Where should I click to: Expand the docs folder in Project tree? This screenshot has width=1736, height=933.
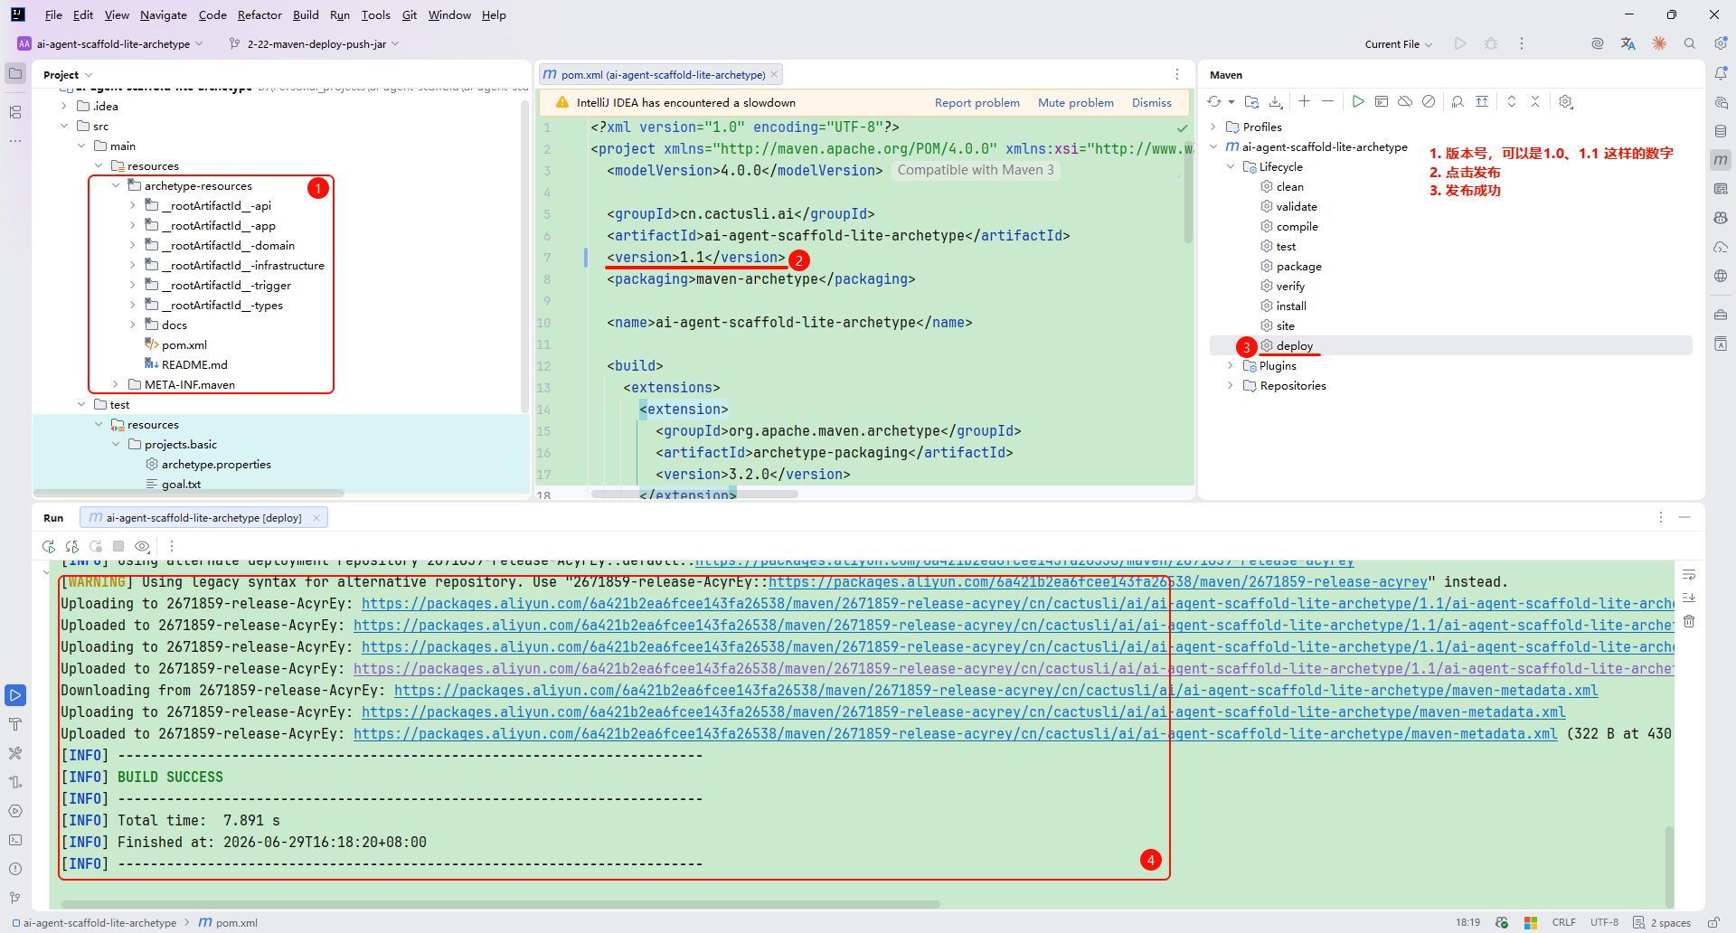click(x=133, y=325)
